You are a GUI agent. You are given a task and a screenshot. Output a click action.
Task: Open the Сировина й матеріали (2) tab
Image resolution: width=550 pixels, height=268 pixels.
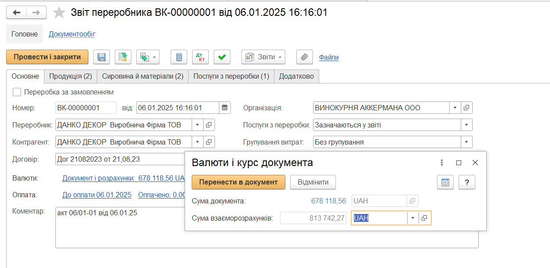[142, 76]
